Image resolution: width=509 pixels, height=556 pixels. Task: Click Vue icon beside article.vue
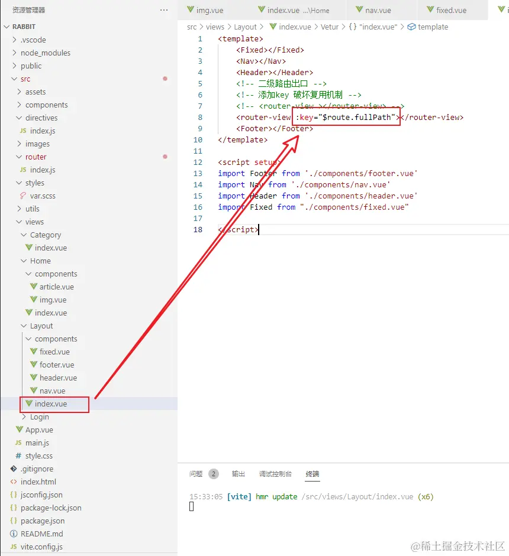coord(34,287)
